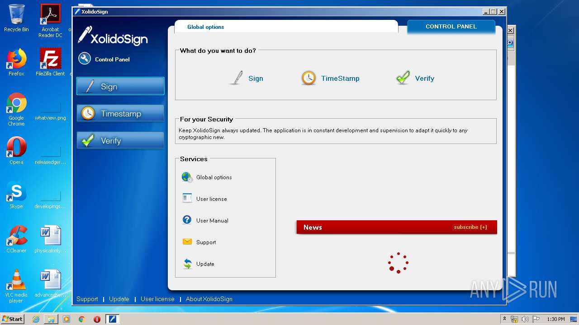
Task: Select whatview.png desktop file
Action: (50, 109)
